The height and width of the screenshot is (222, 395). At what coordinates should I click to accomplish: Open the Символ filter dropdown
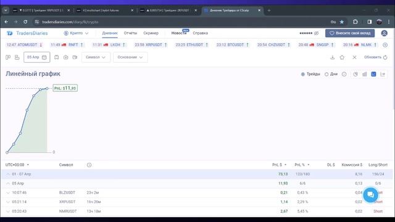96,57
